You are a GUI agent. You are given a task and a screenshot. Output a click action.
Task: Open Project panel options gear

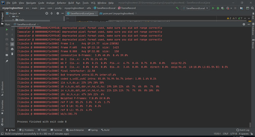[58, 14]
